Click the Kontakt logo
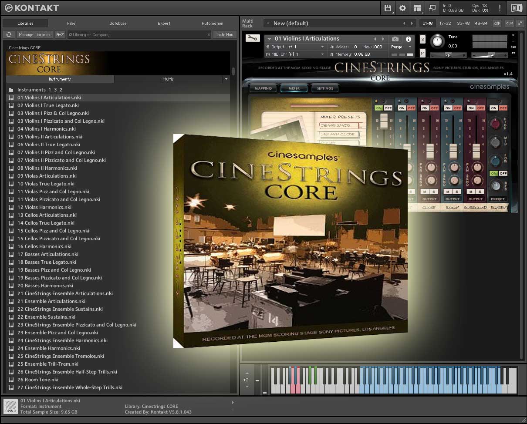 [x=31, y=8]
